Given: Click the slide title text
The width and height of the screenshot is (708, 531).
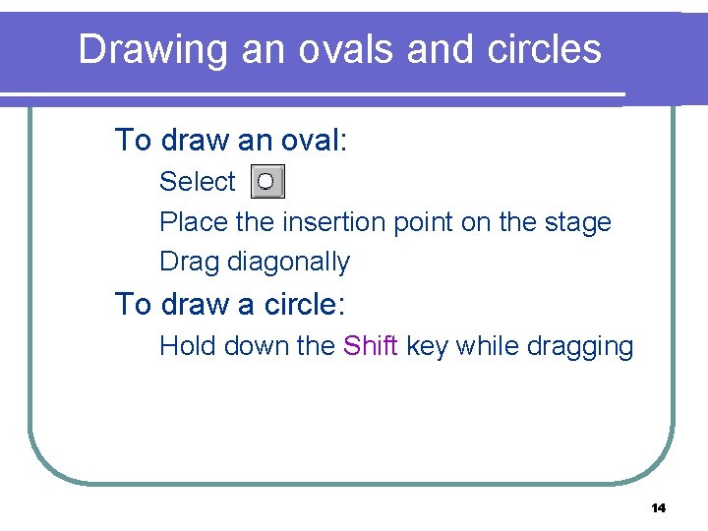Looking at the screenshot, I should click(339, 48).
